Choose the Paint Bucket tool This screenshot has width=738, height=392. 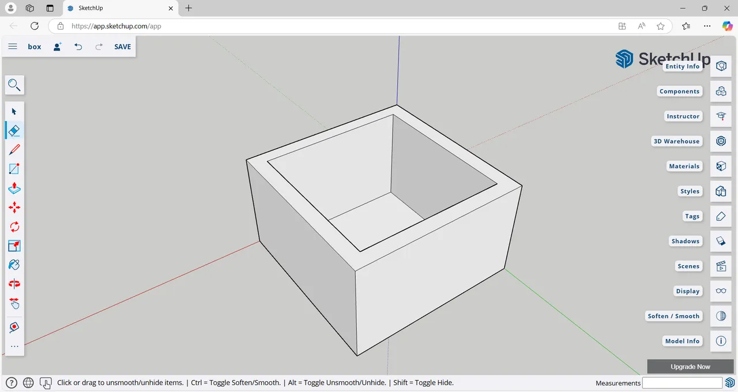(x=14, y=265)
